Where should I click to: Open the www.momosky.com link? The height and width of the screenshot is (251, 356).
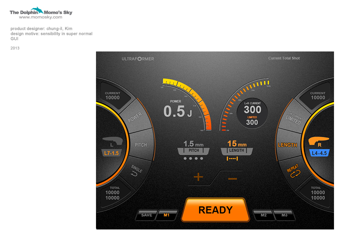(41, 17)
